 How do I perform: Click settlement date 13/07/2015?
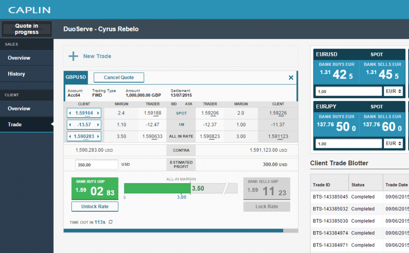181,95
